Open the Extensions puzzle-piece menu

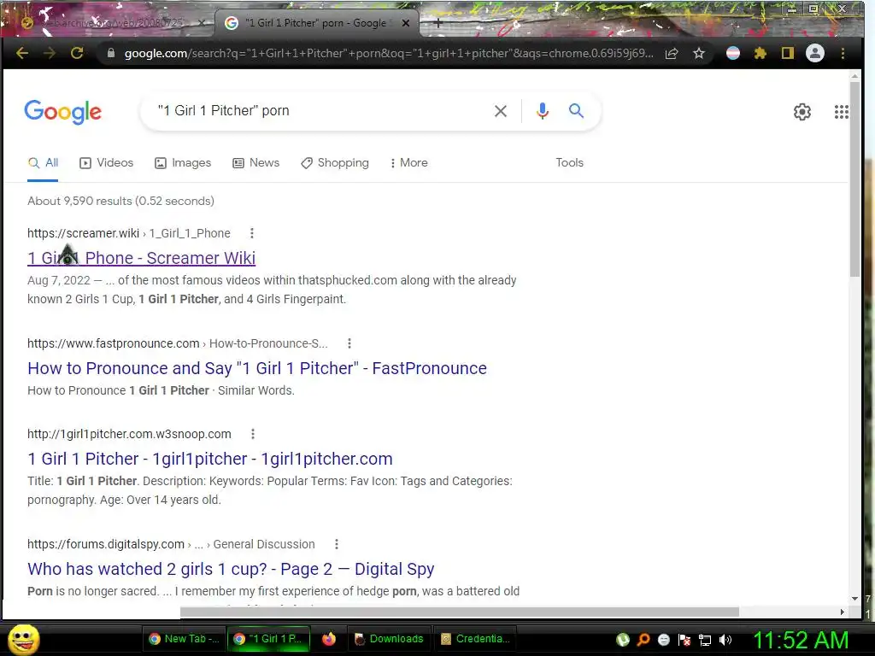pyautogui.click(x=760, y=53)
